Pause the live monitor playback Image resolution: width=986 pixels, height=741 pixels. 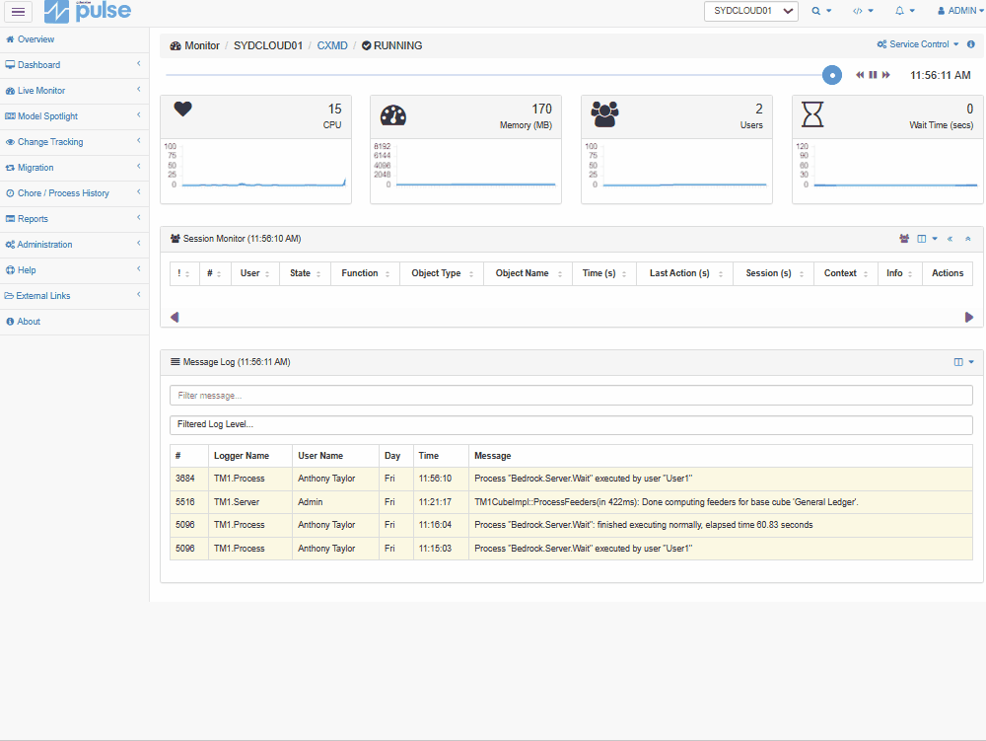(x=873, y=75)
